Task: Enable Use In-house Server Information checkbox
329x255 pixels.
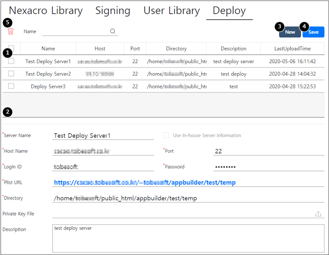Action: (x=167, y=135)
